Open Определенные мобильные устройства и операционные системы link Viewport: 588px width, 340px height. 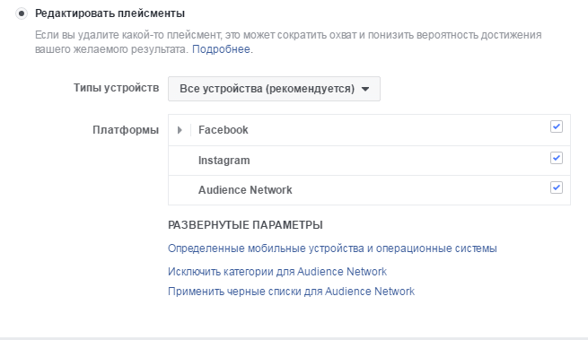coord(332,248)
